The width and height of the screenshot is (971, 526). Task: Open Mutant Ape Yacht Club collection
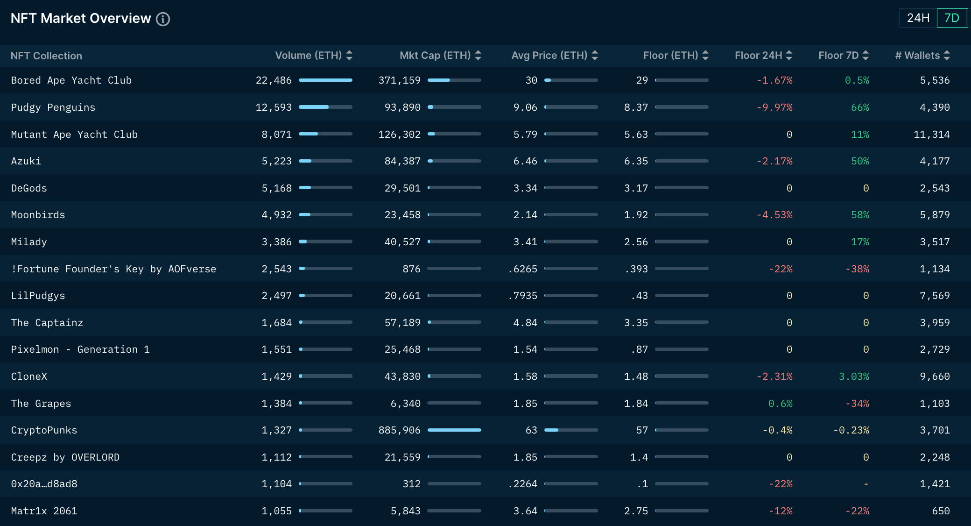click(x=74, y=135)
